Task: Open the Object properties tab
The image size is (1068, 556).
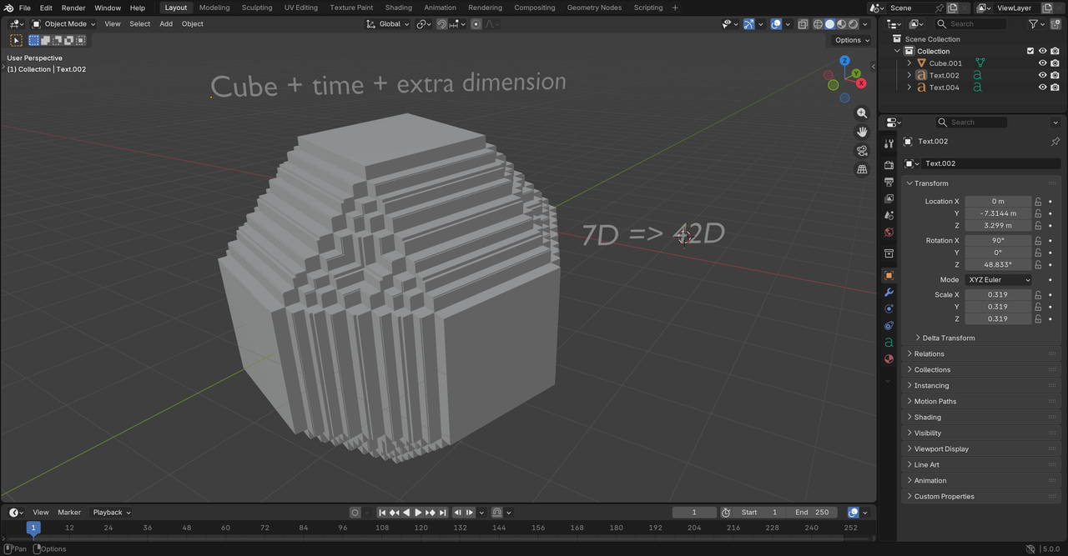Action: point(889,275)
